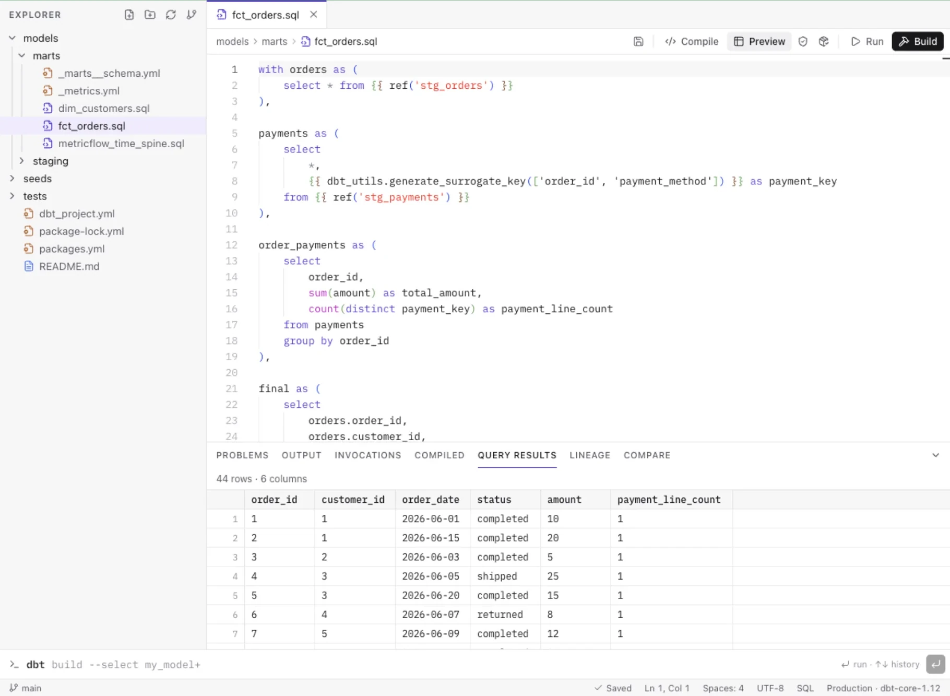This screenshot has width=950, height=696.
Task: Click Production dbt-core-1.12 environment
Action: point(883,688)
